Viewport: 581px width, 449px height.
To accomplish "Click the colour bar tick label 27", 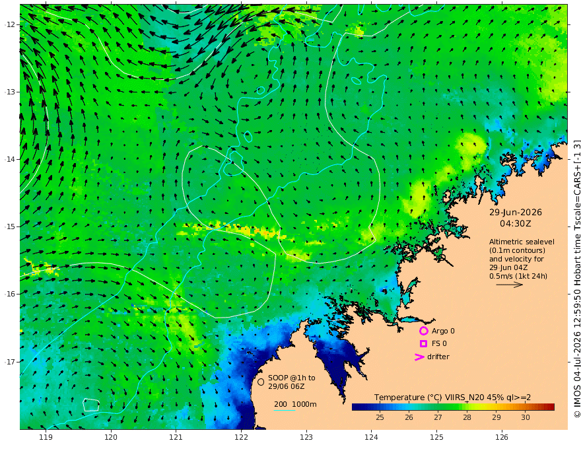I will [438, 417].
